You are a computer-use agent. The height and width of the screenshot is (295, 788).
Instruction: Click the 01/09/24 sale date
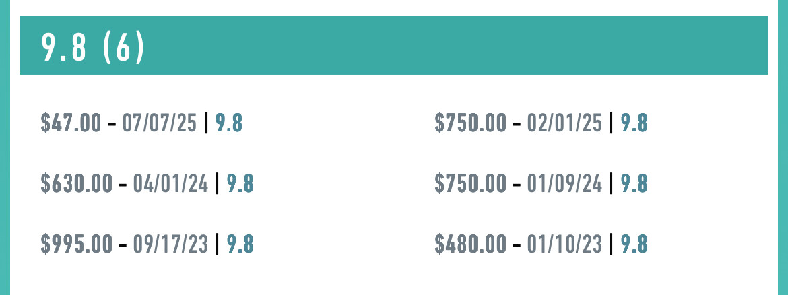pyautogui.click(x=564, y=183)
